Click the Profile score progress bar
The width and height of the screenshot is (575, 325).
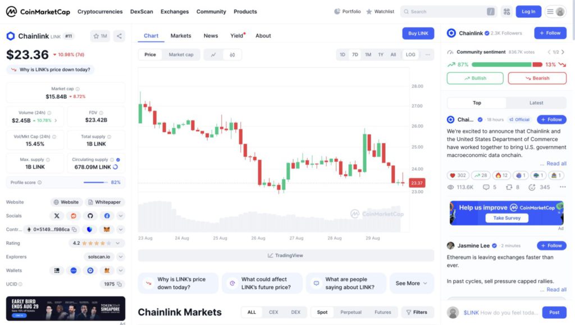pos(95,183)
